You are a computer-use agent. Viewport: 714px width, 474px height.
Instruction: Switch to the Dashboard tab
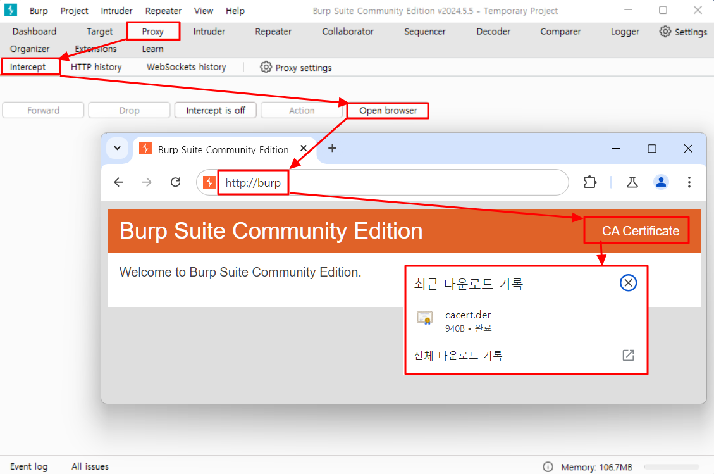tap(34, 32)
